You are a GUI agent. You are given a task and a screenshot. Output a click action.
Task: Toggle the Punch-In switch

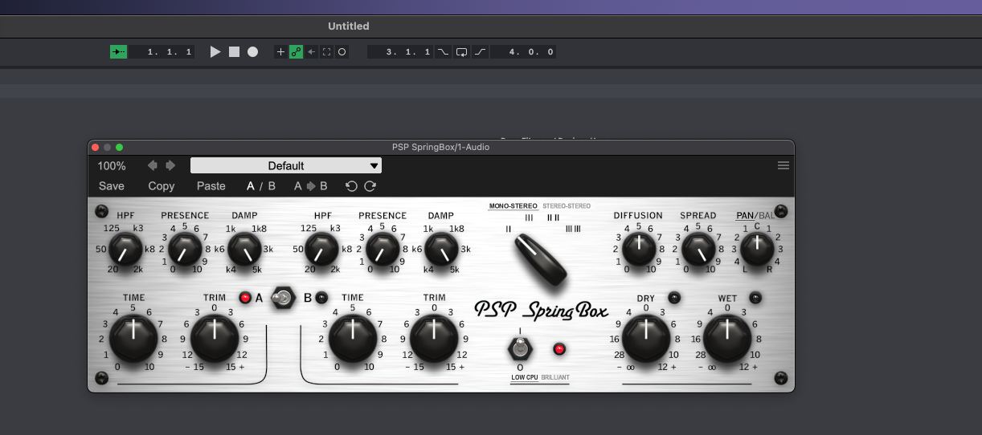click(x=444, y=51)
